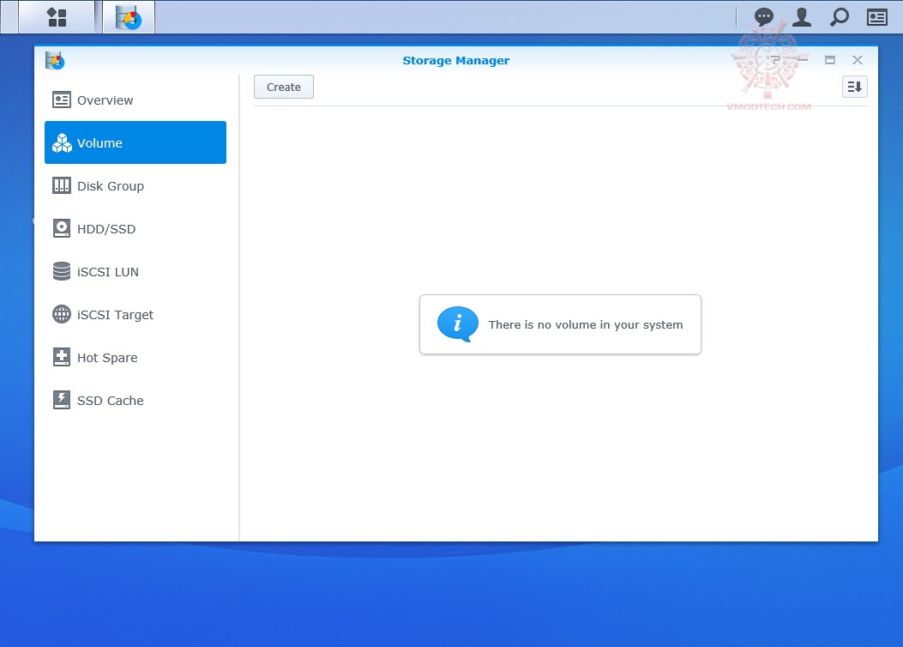Open the notifications speech bubble icon
The height and width of the screenshot is (647, 903).
[x=763, y=17]
